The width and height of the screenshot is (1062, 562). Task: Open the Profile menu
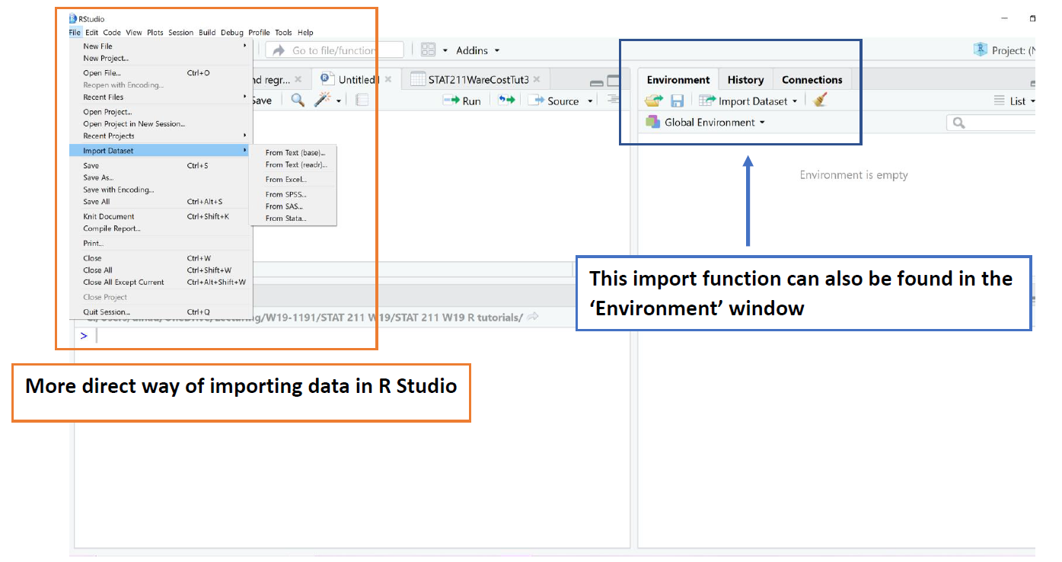point(259,33)
